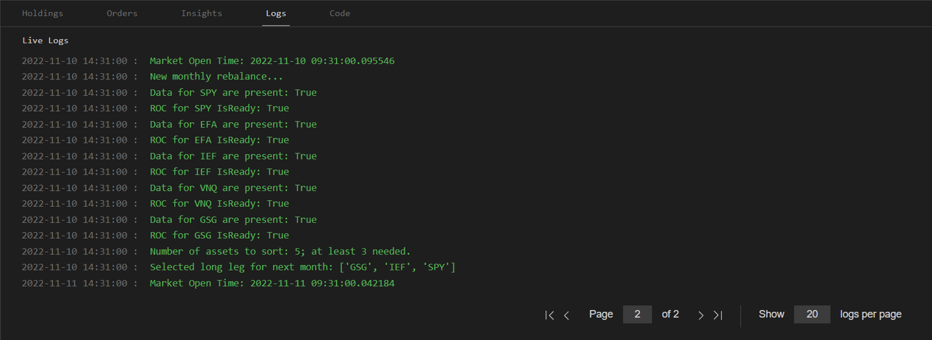Click the 'ROC for GSG IsReady' log
932x340 pixels.
click(x=219, y=236)
